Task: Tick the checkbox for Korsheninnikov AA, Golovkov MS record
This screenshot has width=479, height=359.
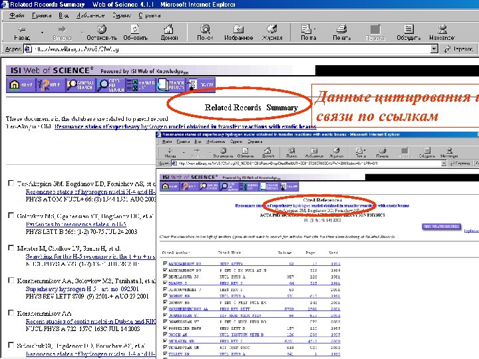Action: point(11,281)
